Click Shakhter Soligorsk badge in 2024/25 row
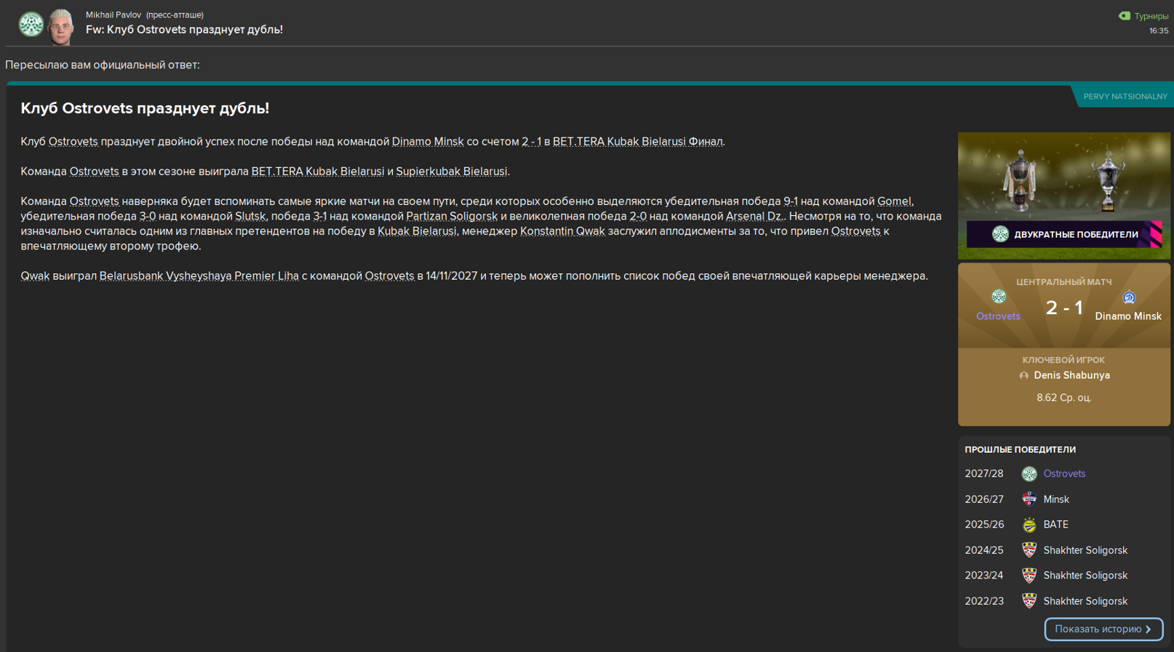 [1029, 550]
